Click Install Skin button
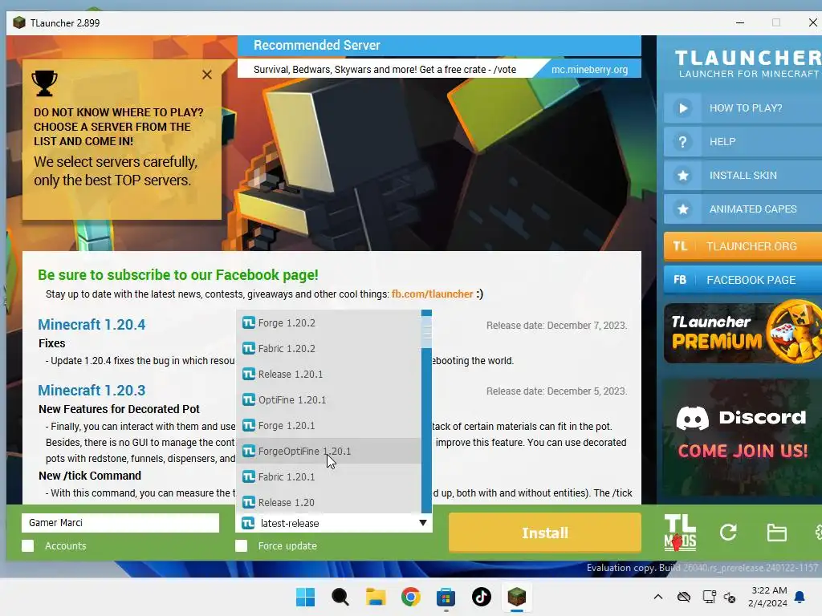Image resolution: width=822 pixels, height=616 pixels. 743,176
